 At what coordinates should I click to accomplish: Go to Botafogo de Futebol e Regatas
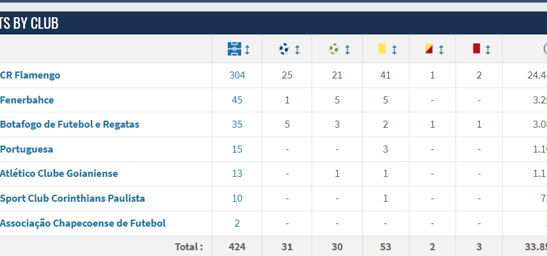pos(70,124)
